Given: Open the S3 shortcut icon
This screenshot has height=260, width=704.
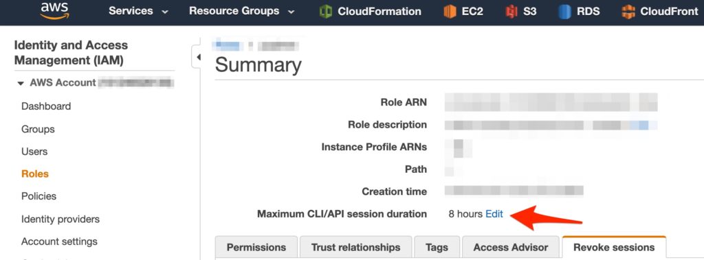Looking at the screenshot, I should coord(511,12).
